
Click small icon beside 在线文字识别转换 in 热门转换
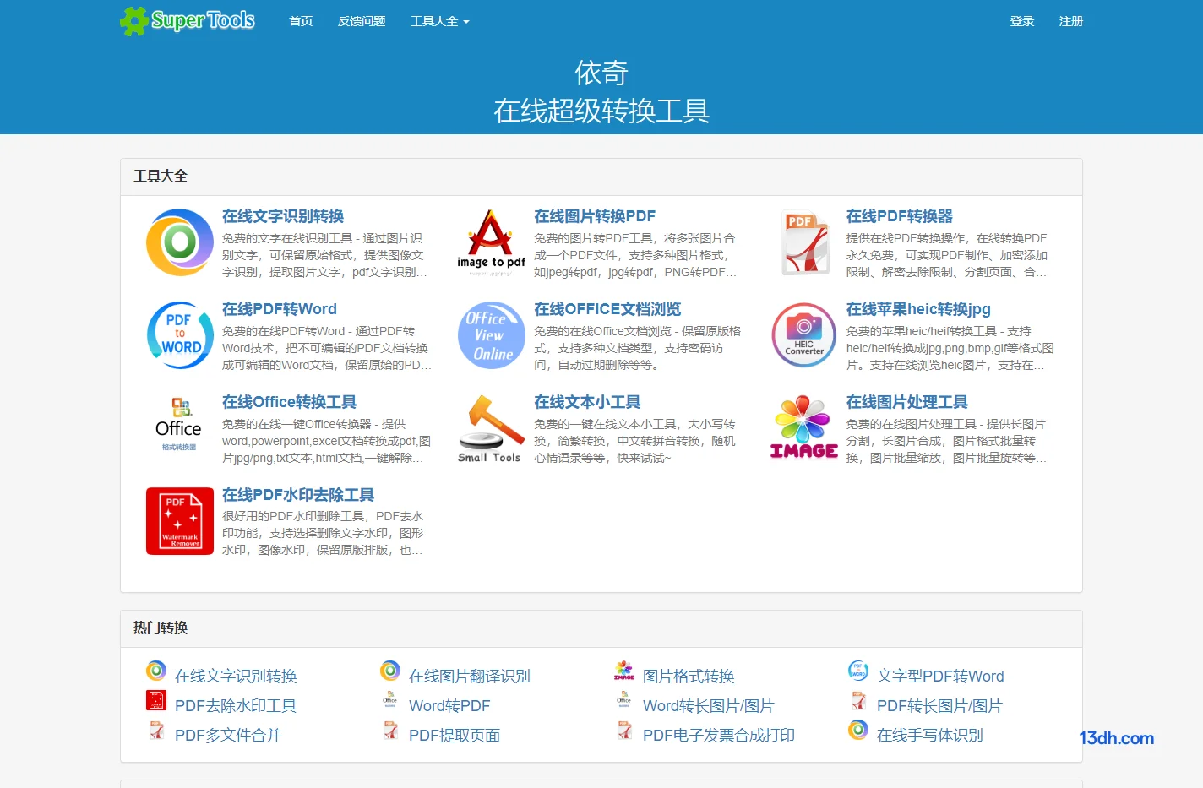click(156, 671)
